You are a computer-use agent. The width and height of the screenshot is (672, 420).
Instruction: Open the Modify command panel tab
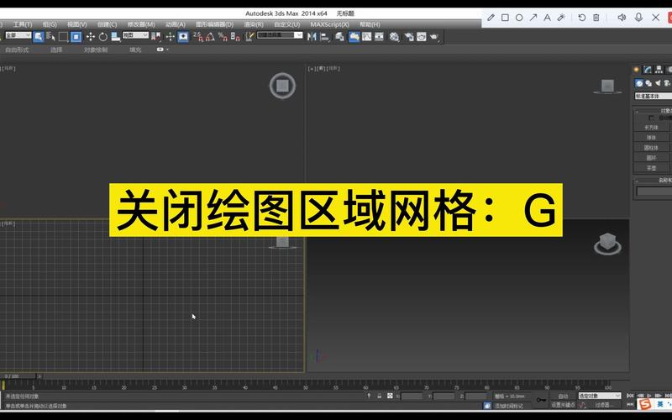[647, 70]
